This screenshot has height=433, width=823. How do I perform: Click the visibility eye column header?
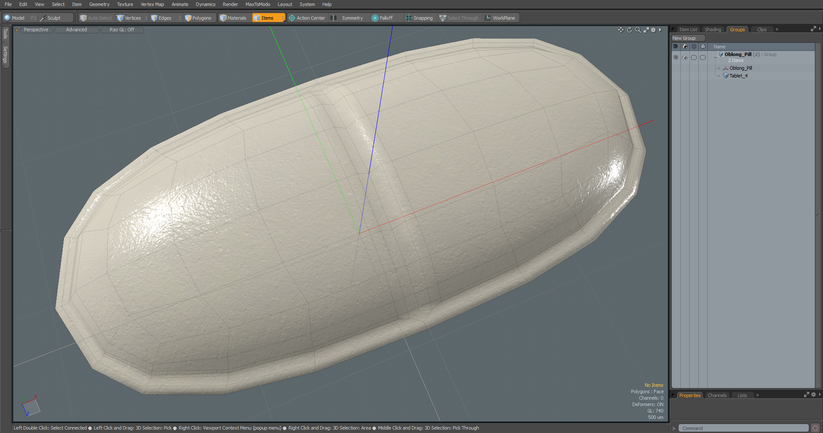click(x=676, y=47)
